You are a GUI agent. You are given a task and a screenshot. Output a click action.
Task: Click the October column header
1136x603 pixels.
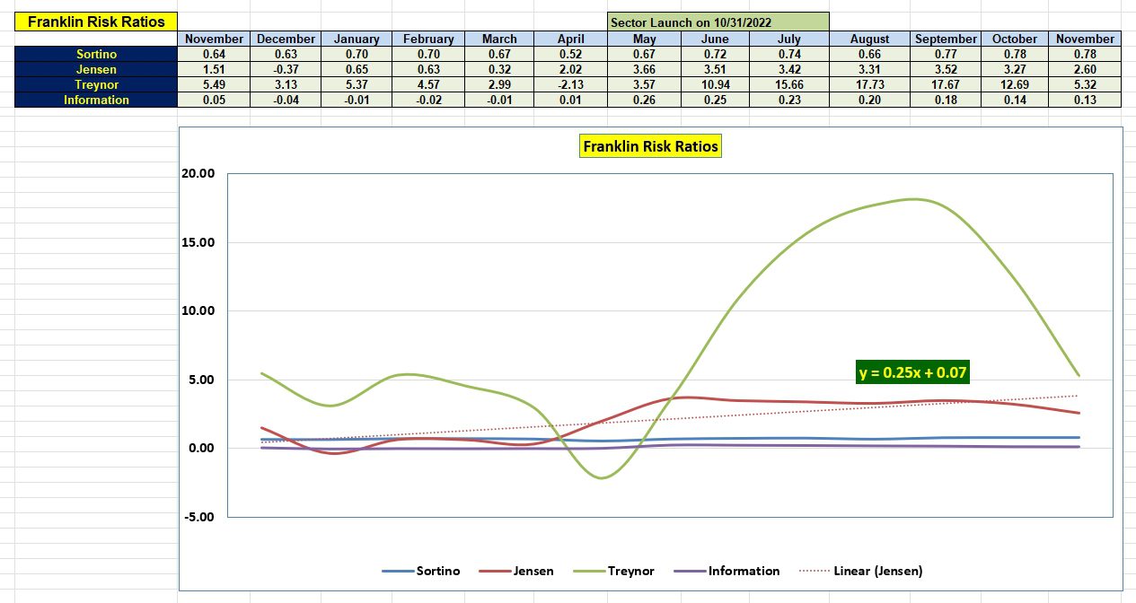coord(1015,39)
